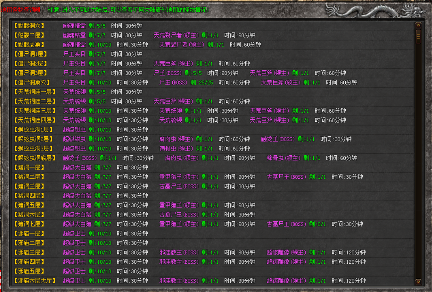Click the 地图怪物查询器 window title
Image resolution: width=432 pixels, height=292 pixels.
pyautogui.click(x=21, y=9)
